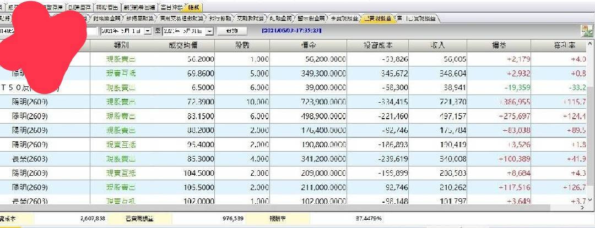Click the profit value +100,389
Image resolution: width=595 pixels, height=228 pixels.
coord(513,159)
